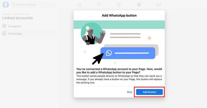The height and width of the screenshot is (108, 207).
Task: Click the WhatsApp phone icon in sidebar
Action: (4, 33)
